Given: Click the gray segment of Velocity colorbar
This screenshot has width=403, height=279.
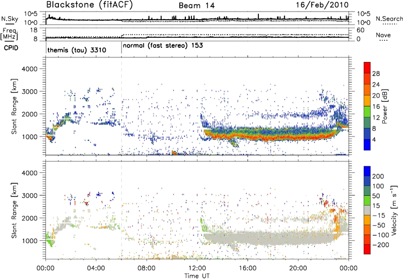Looking at the screenshot, I should 367,210.
